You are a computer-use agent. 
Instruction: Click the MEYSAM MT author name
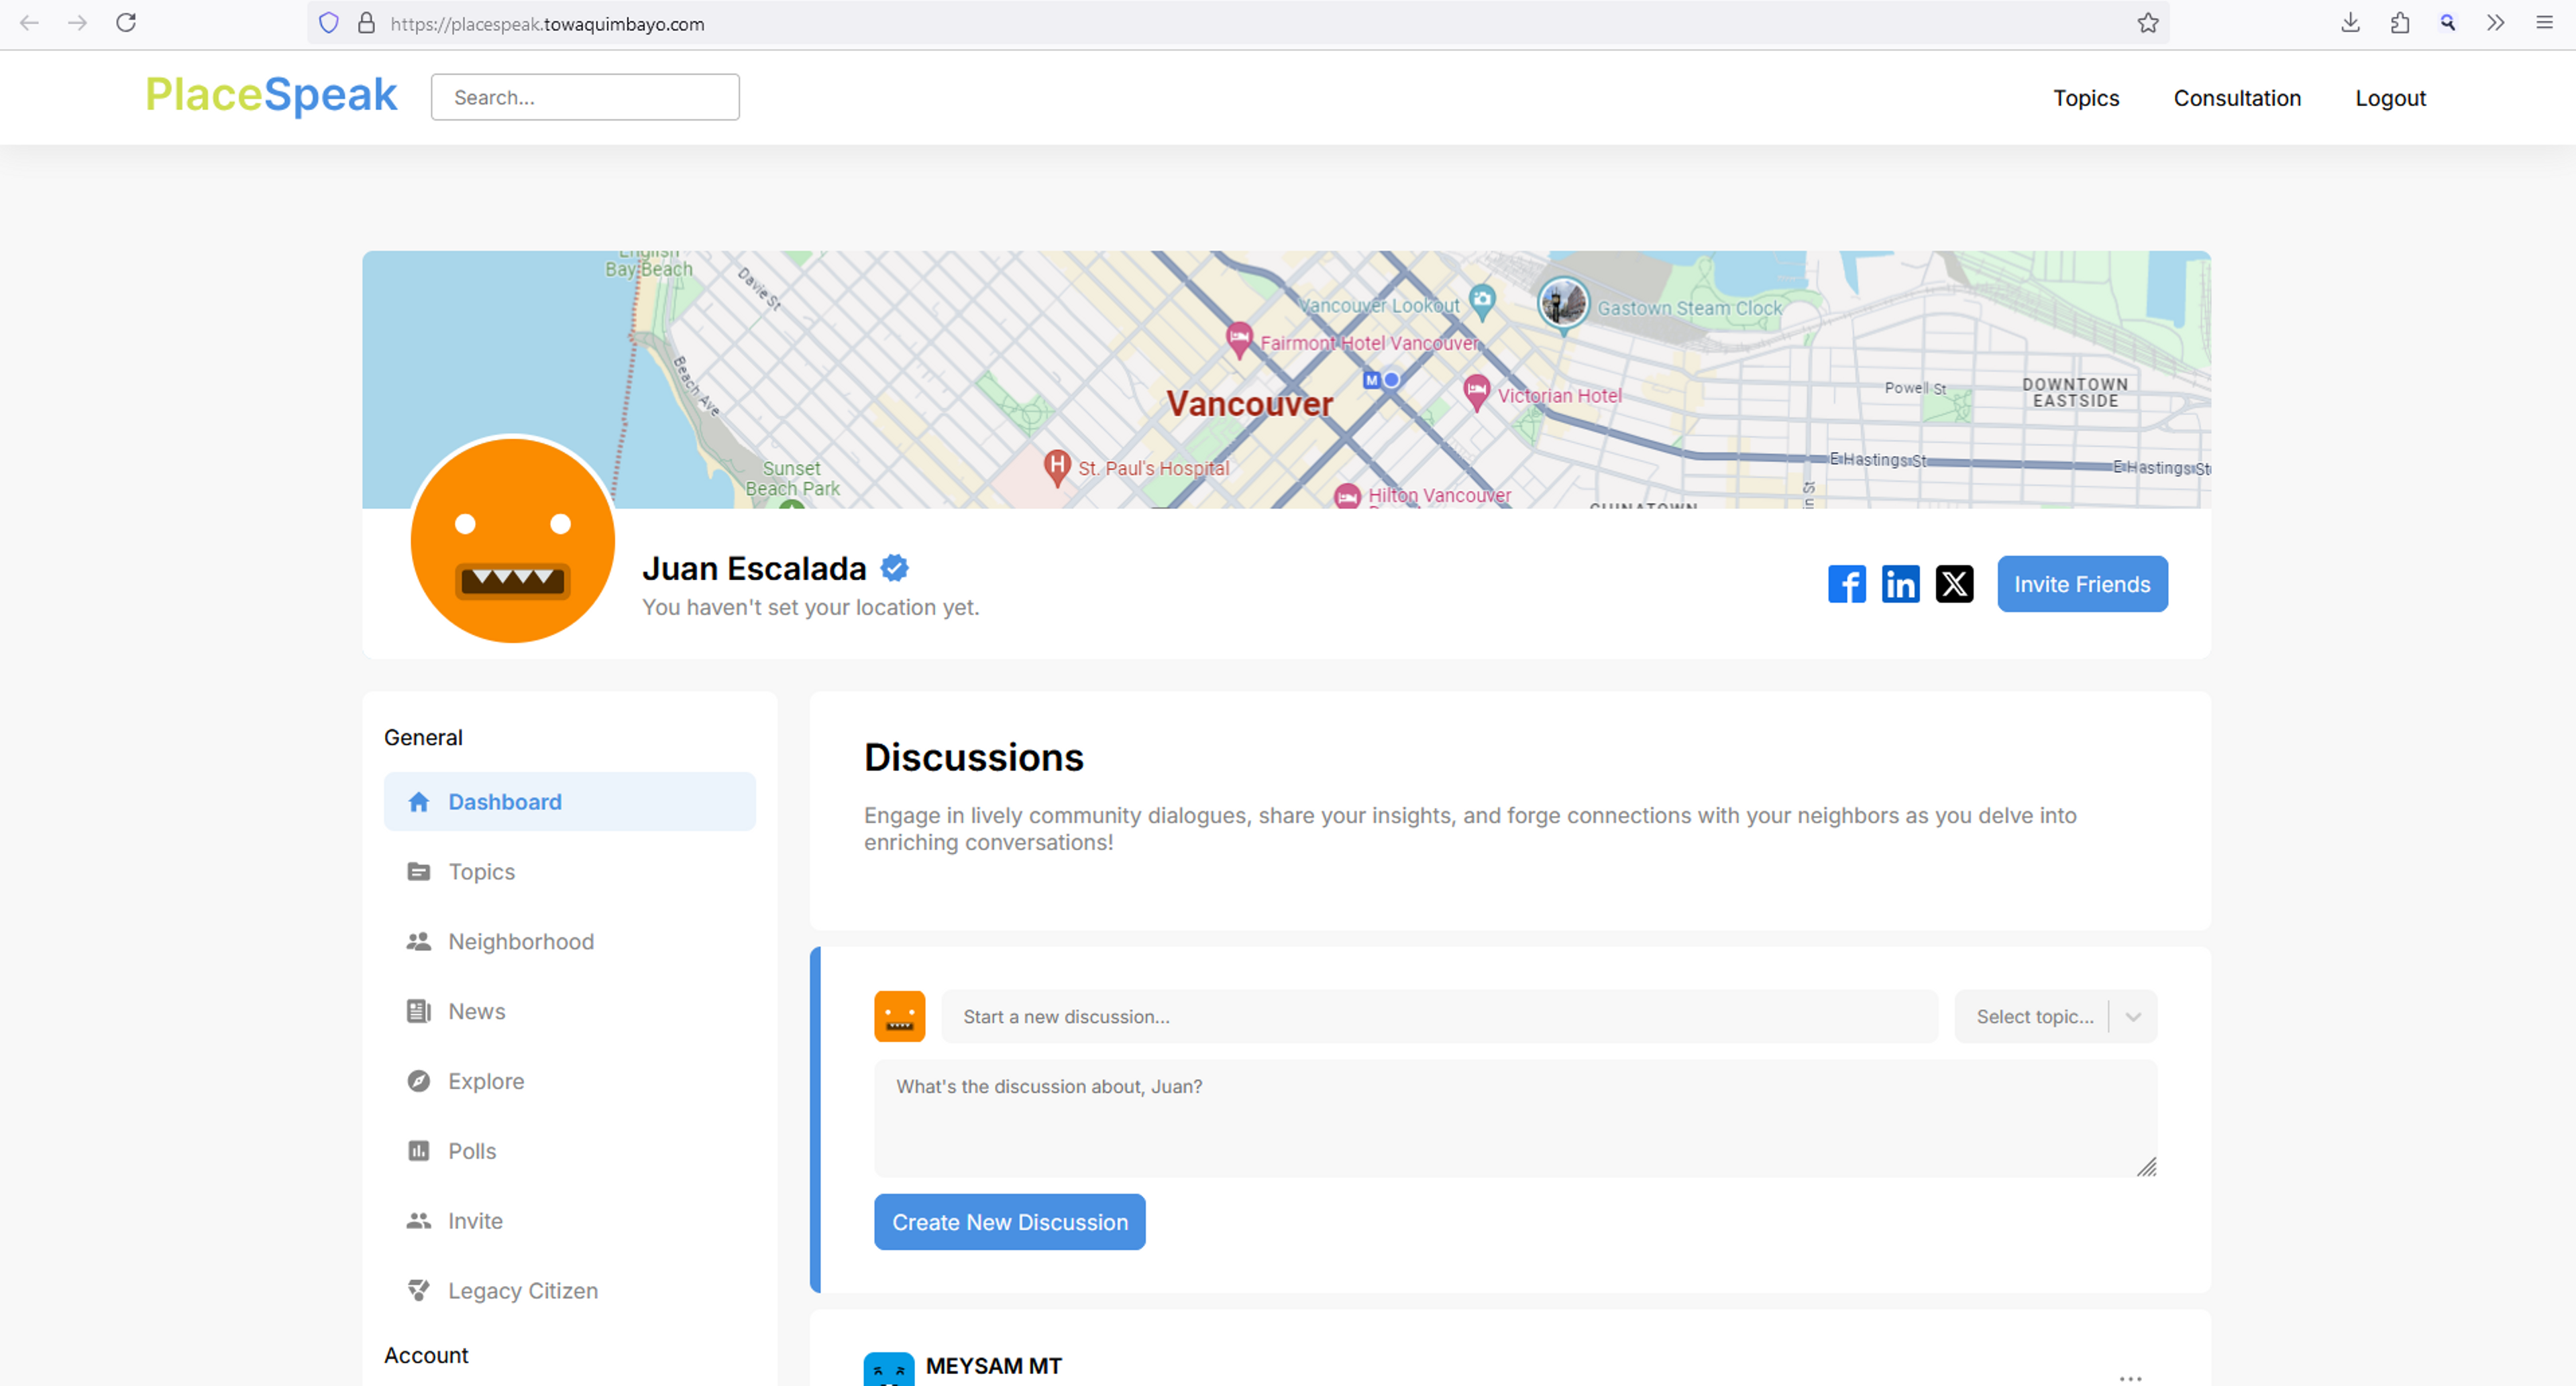click(x=993, y=1366)
